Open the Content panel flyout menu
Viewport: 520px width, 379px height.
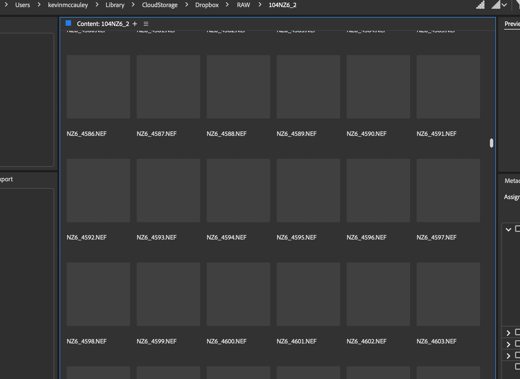tap(146, 24)
